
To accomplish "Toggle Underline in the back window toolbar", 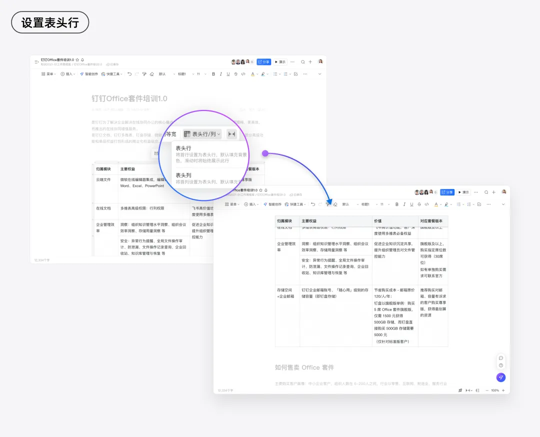I will coord(228,74).
